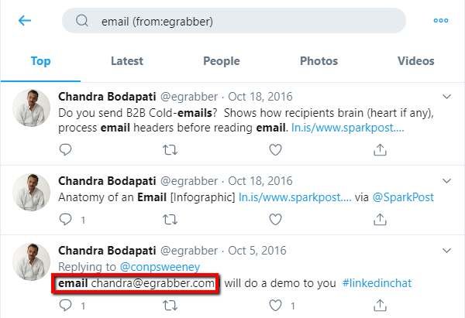Open the Photos tab
Screen dimensions: 465x318
click(319, 61)
